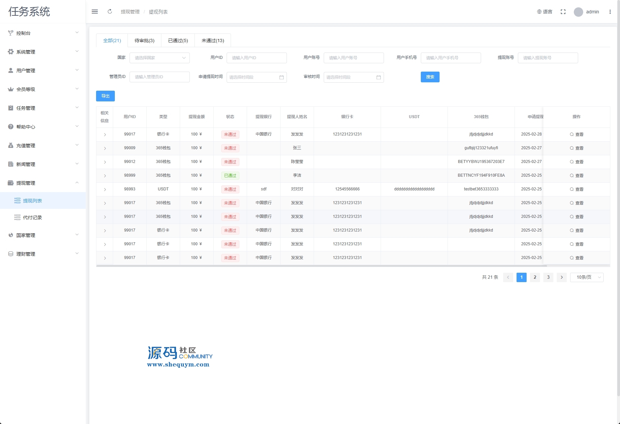Click the table's horizontal scrollbar
The image size is (620, 424).
pos(321,266)
